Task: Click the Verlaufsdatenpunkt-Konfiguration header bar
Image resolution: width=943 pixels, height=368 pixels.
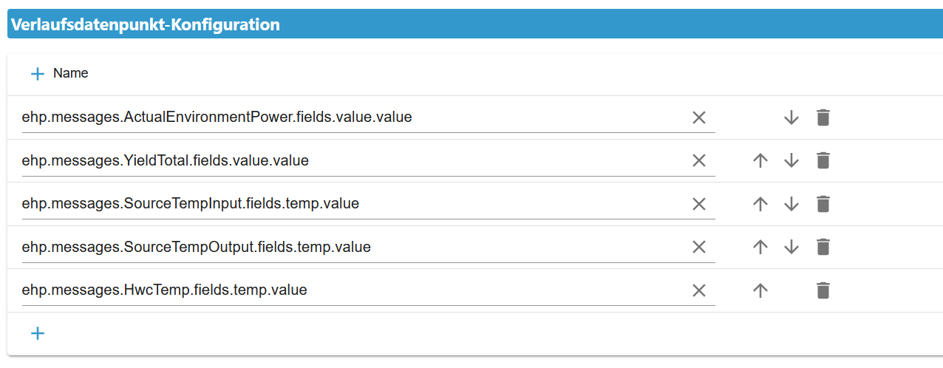Action: (473, 24)
